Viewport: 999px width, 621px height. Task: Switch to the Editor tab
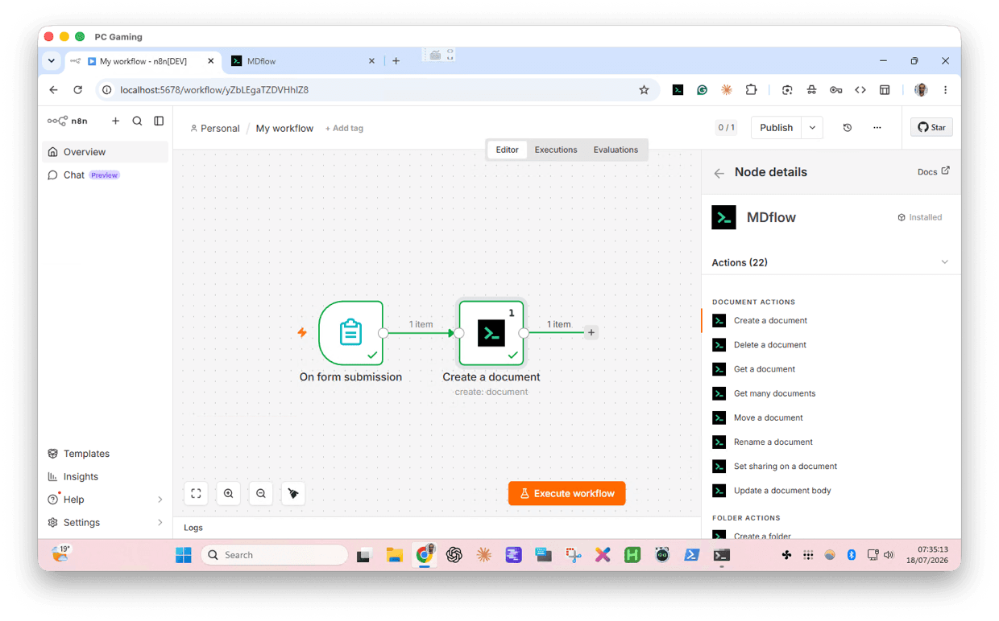[508, 150]
